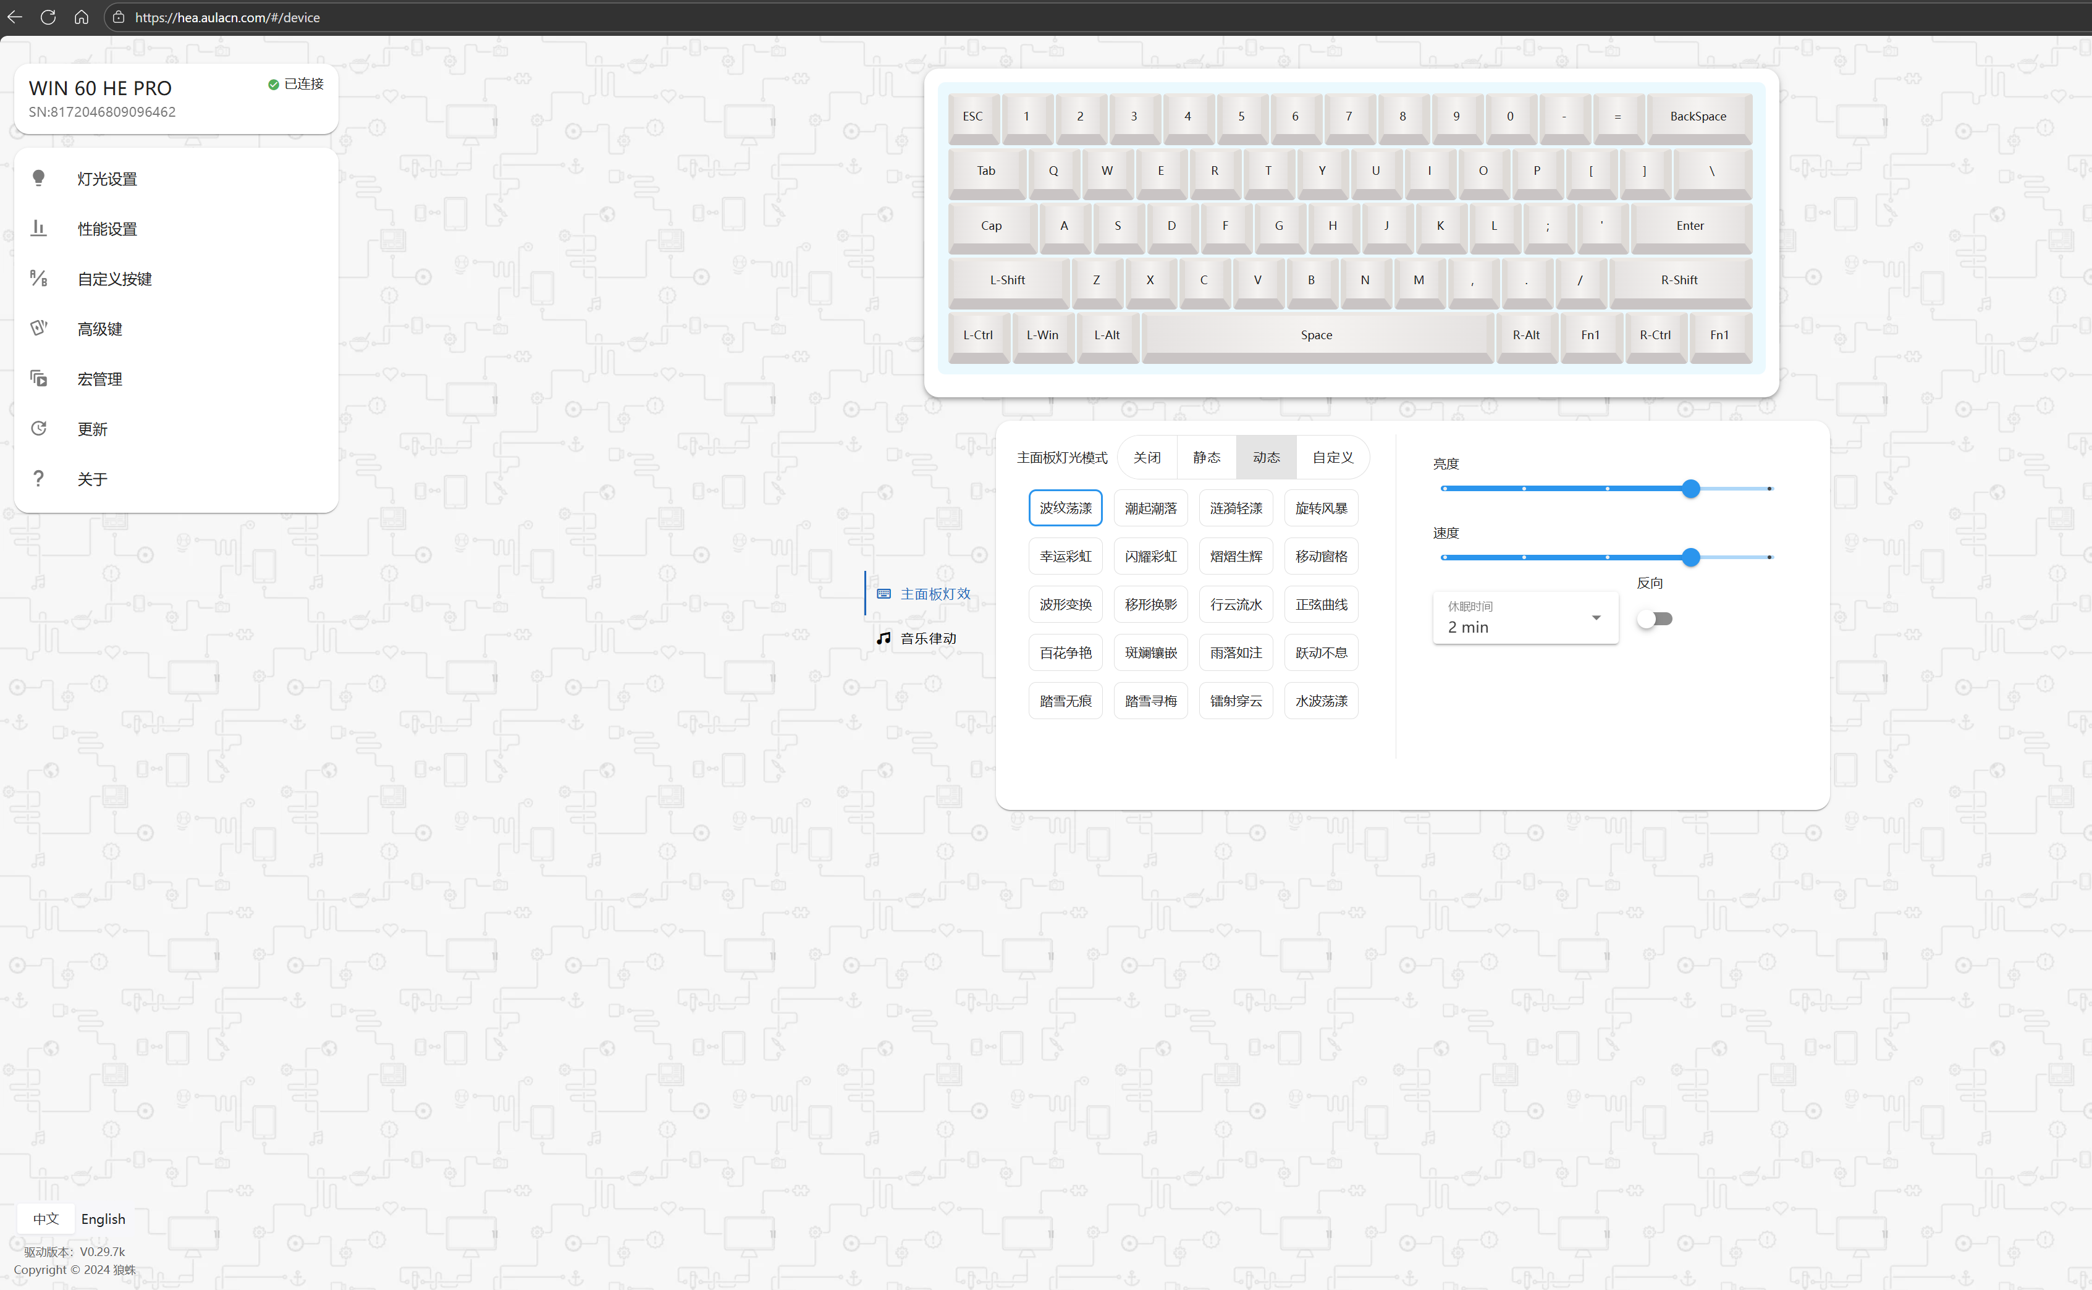Choose the 旋转风暴 lighting effect
Image resolution: width=2092 pixels, height=1290 pixels.
pos(1321,508)
